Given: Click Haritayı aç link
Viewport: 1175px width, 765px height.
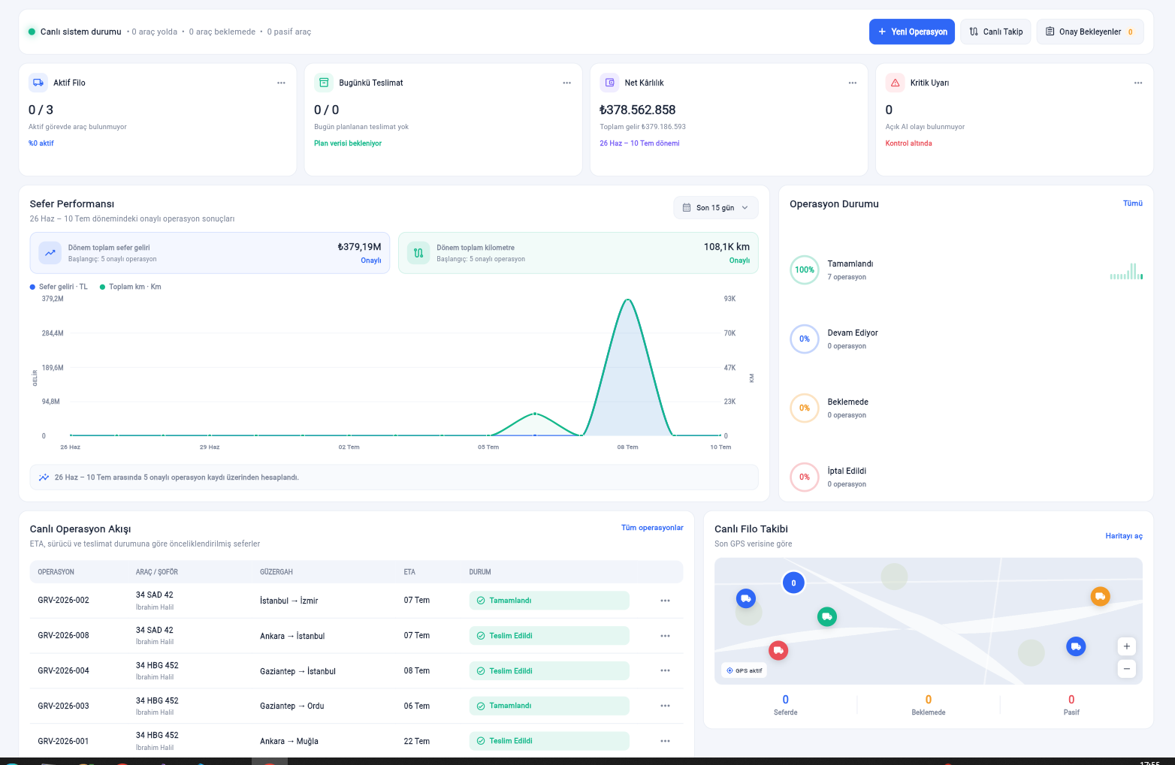Looking at the screenshot, I should tap(1124, 536).
